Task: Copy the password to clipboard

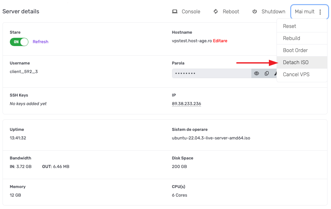Action: 267,73
